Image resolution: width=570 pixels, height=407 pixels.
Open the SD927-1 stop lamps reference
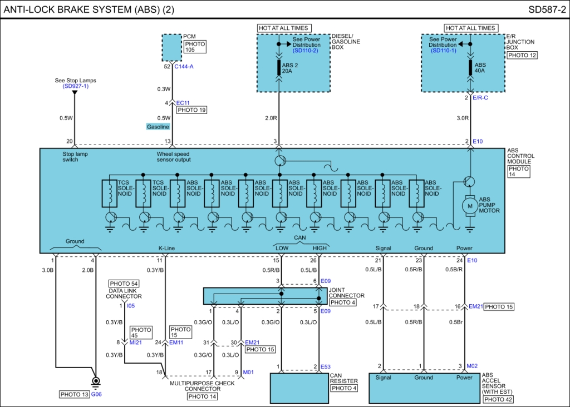[75, 86]
